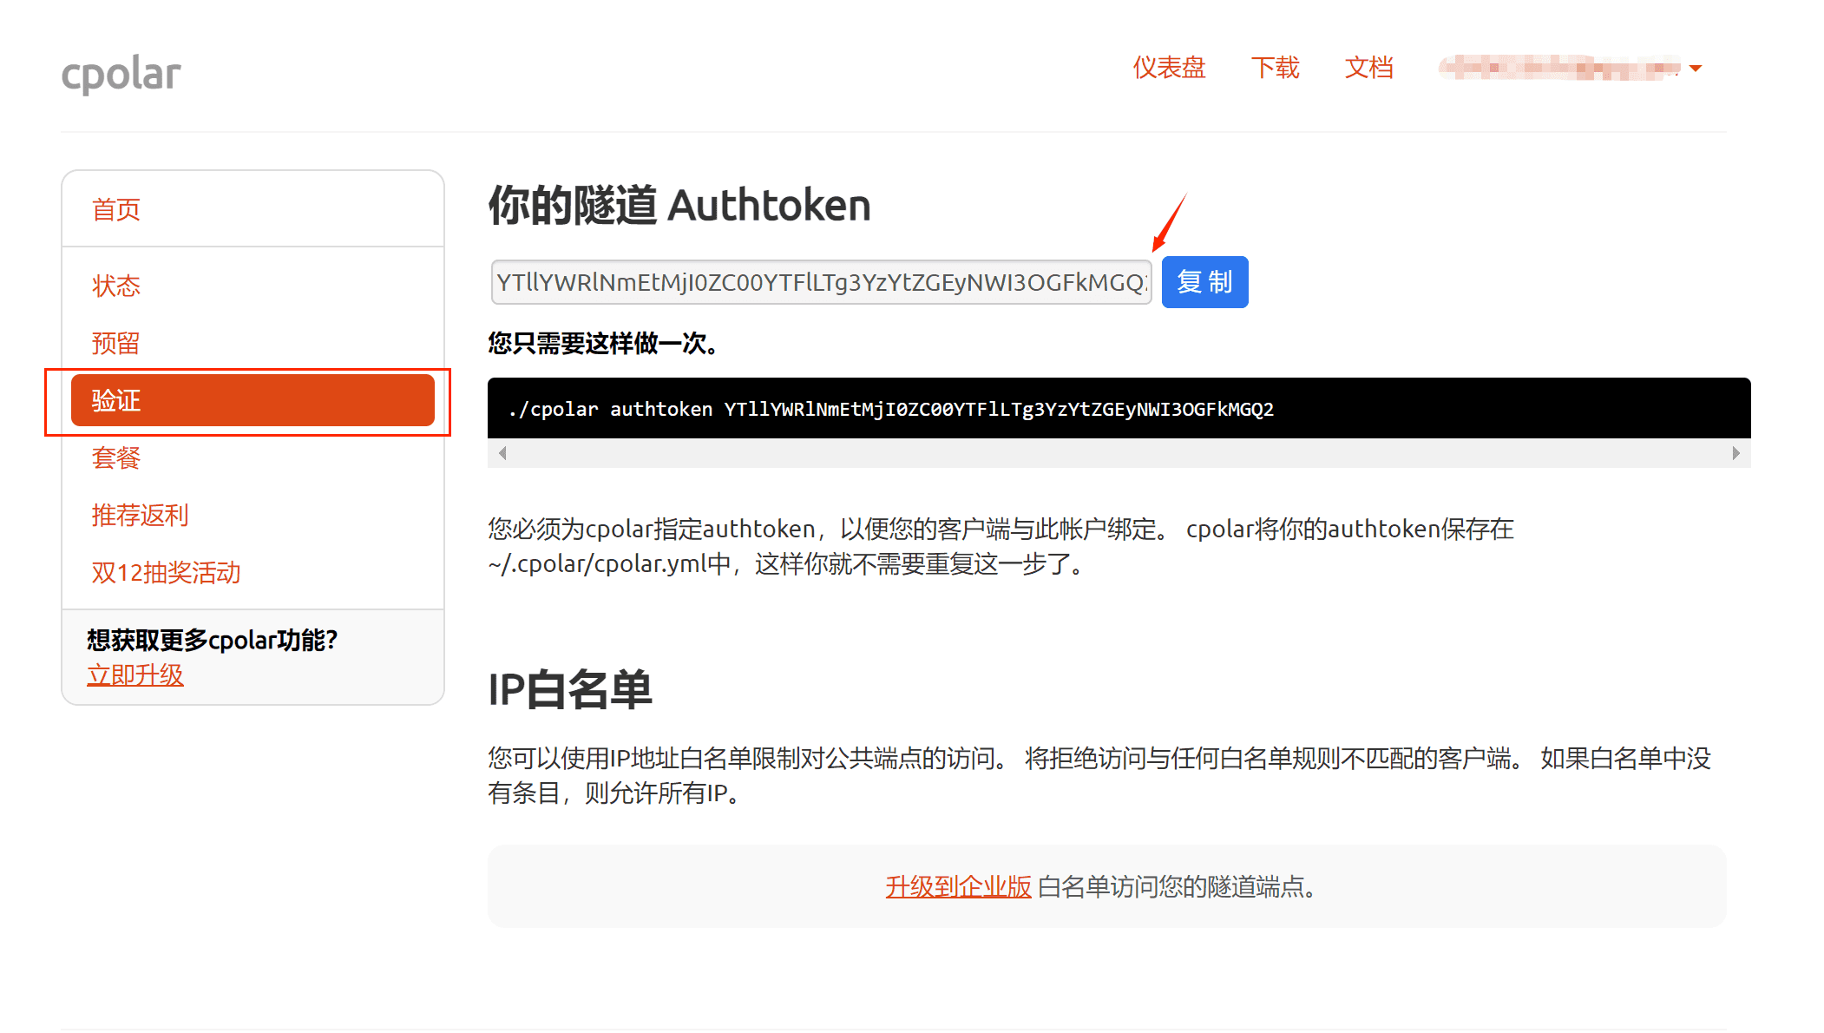Click the 升级到企业版 link
Screen dimensions: 1824x1033
click(x=958, y=886)
